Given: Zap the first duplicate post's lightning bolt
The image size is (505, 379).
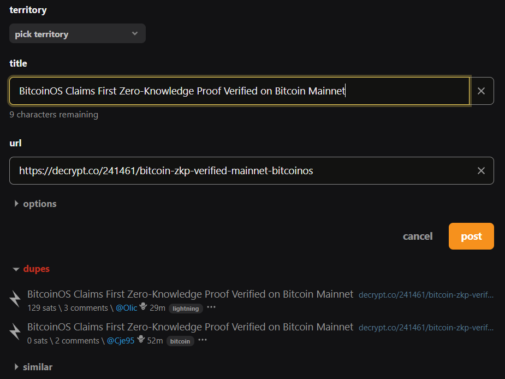Looking at the screenshot, I should click(x=16, y=299).
